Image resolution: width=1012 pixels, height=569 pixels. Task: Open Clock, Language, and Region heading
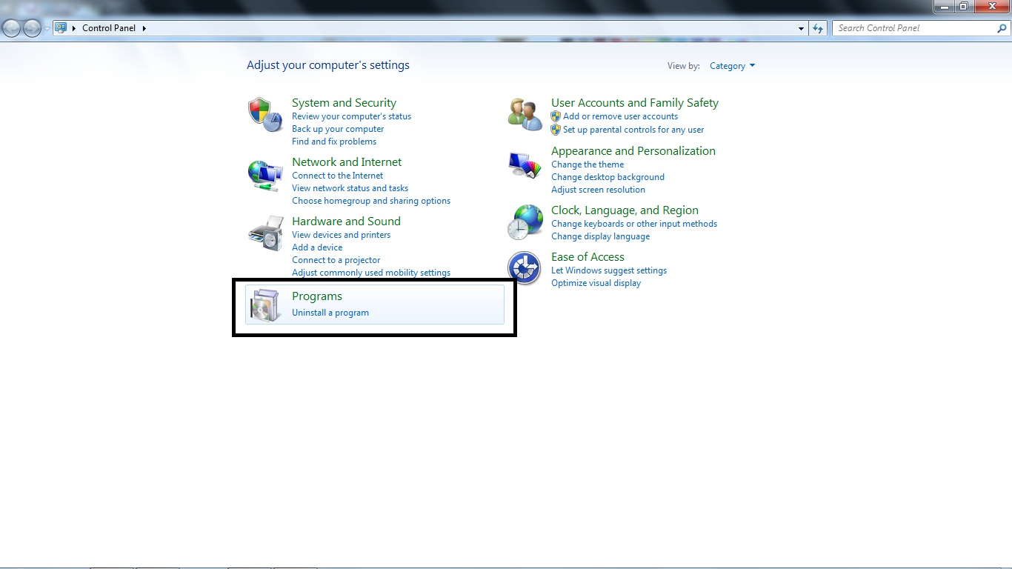(625, 210)
